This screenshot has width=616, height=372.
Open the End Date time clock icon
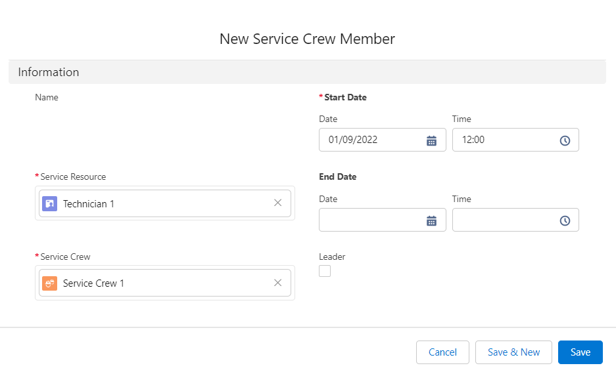pos(564,220)
